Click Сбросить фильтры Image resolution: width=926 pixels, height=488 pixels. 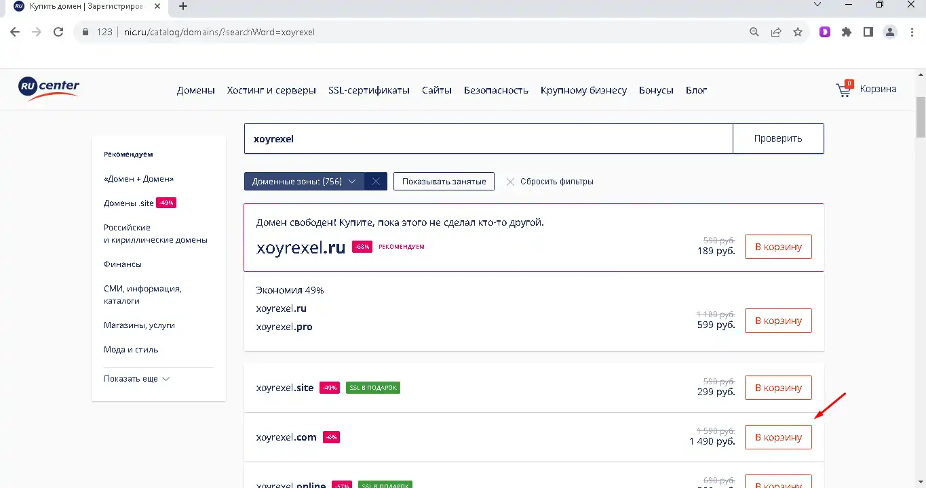550,182
